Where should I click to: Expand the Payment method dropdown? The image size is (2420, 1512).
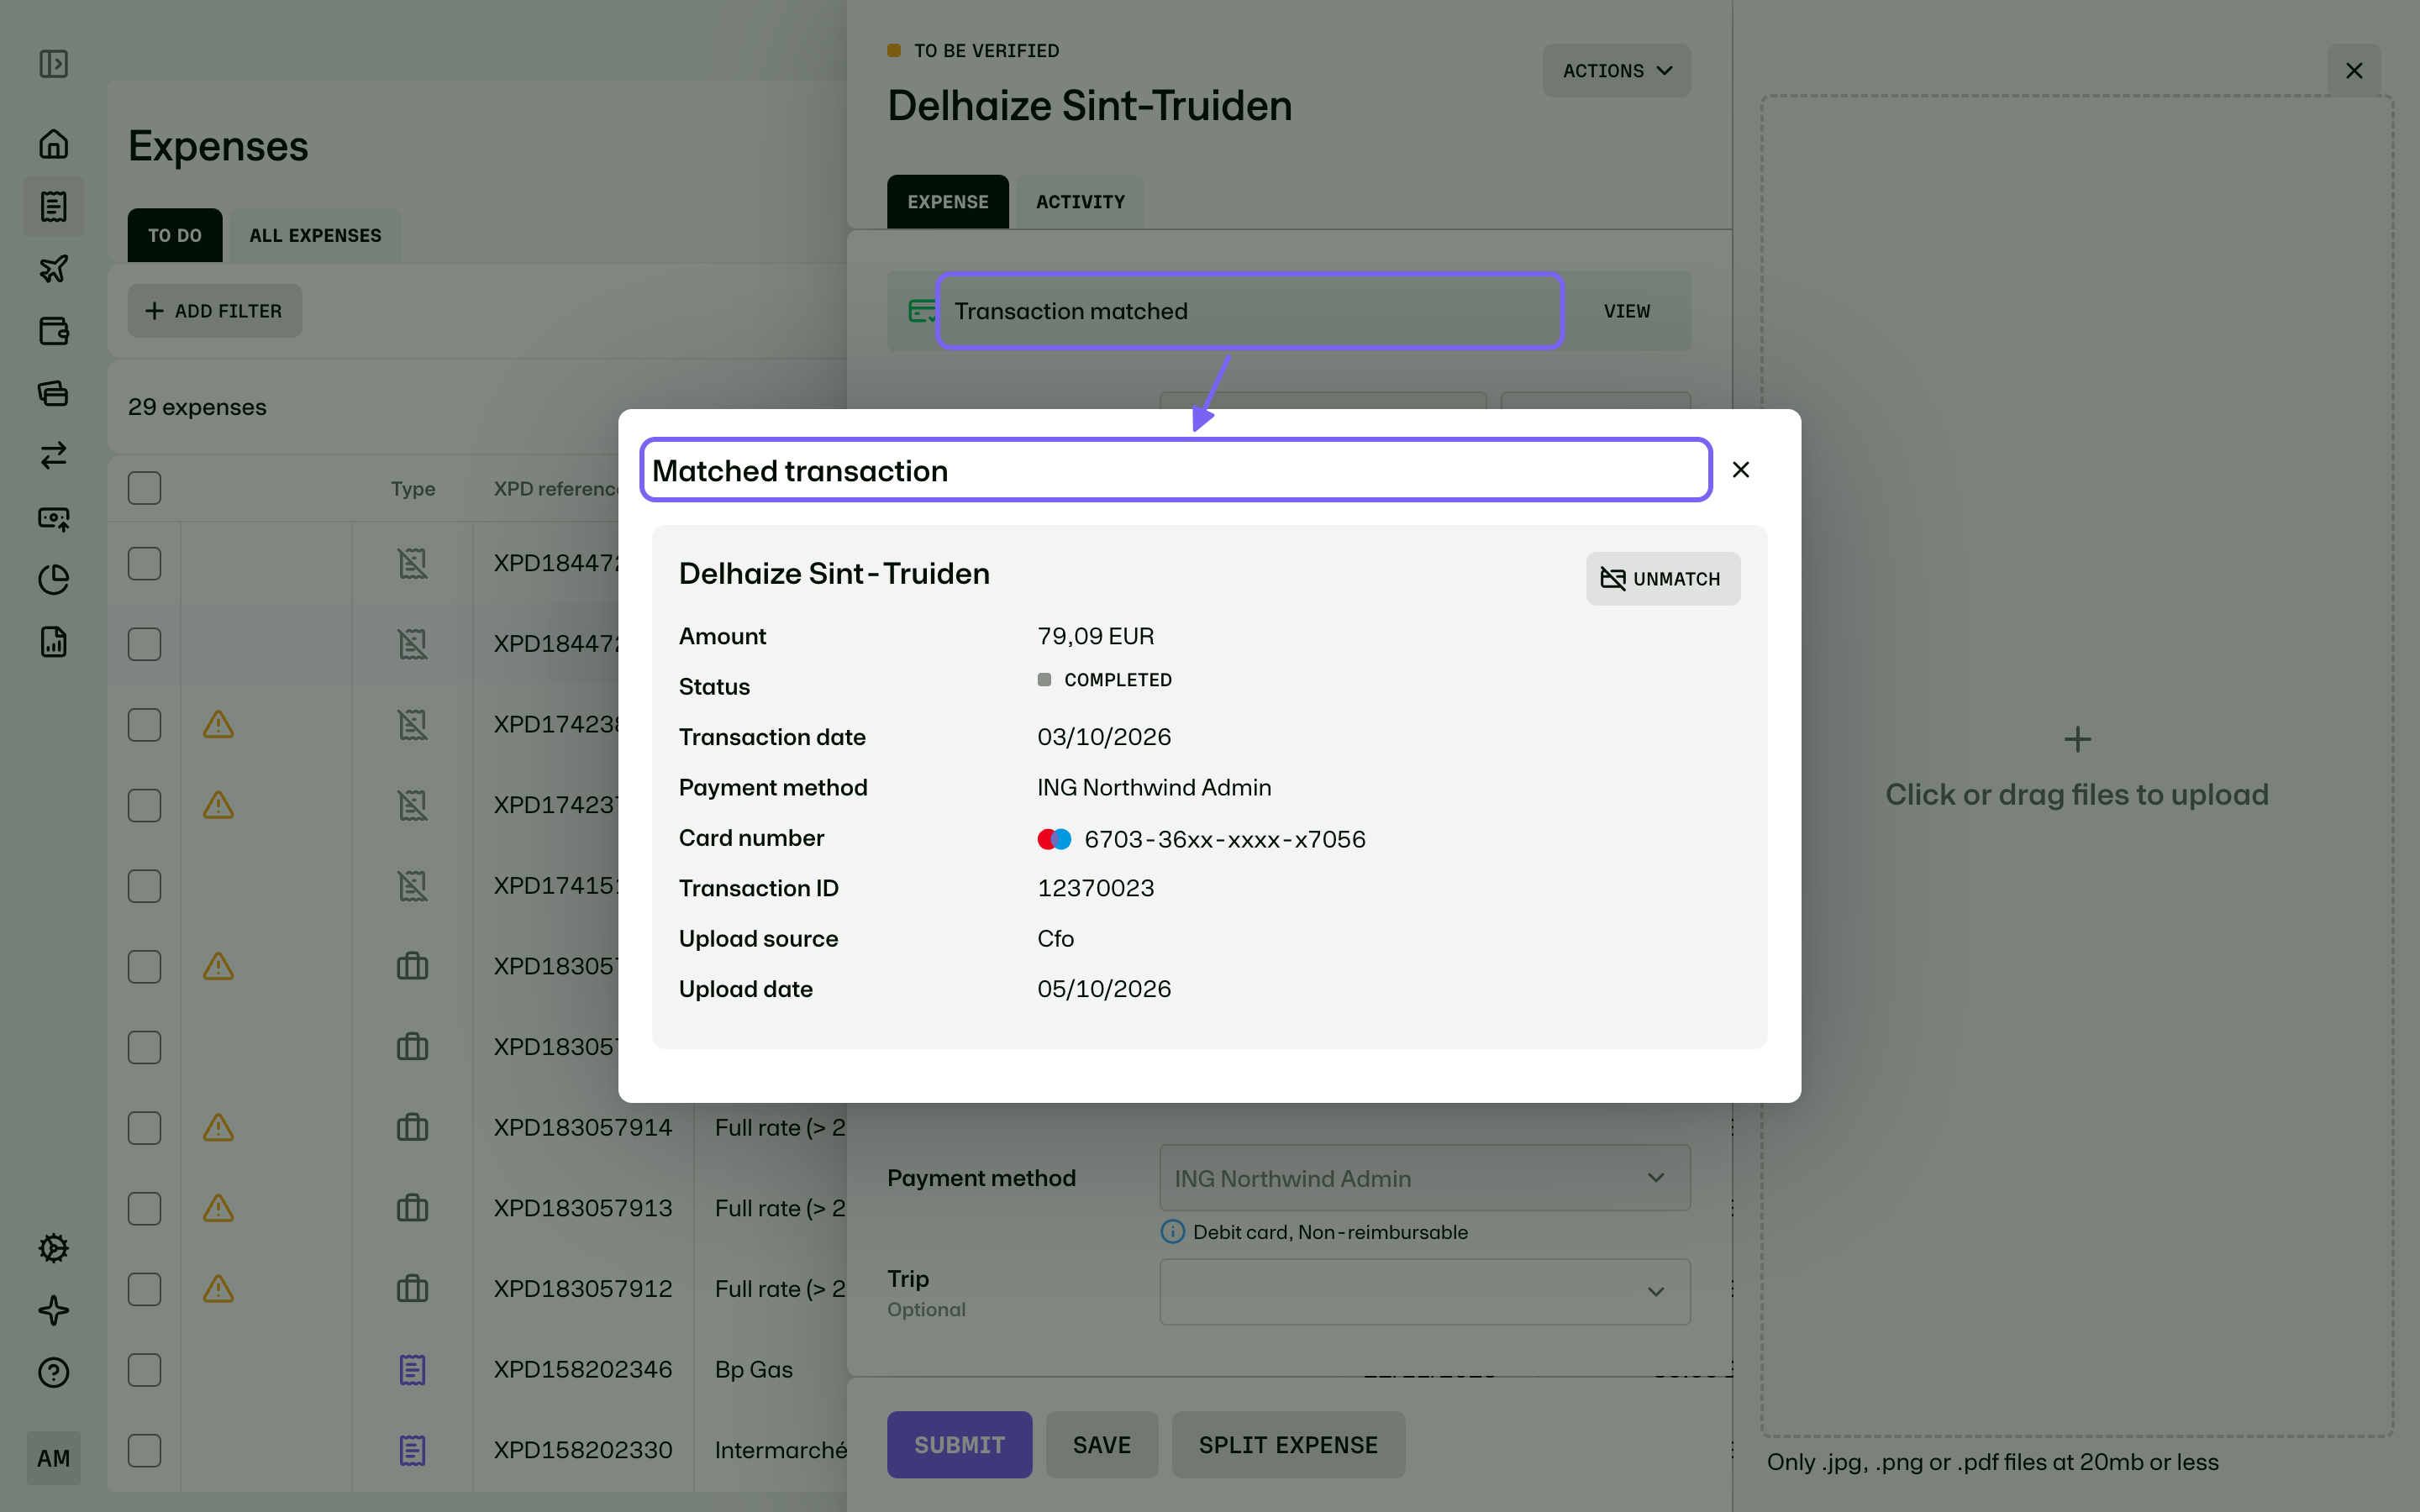tap(1425, 1178)
